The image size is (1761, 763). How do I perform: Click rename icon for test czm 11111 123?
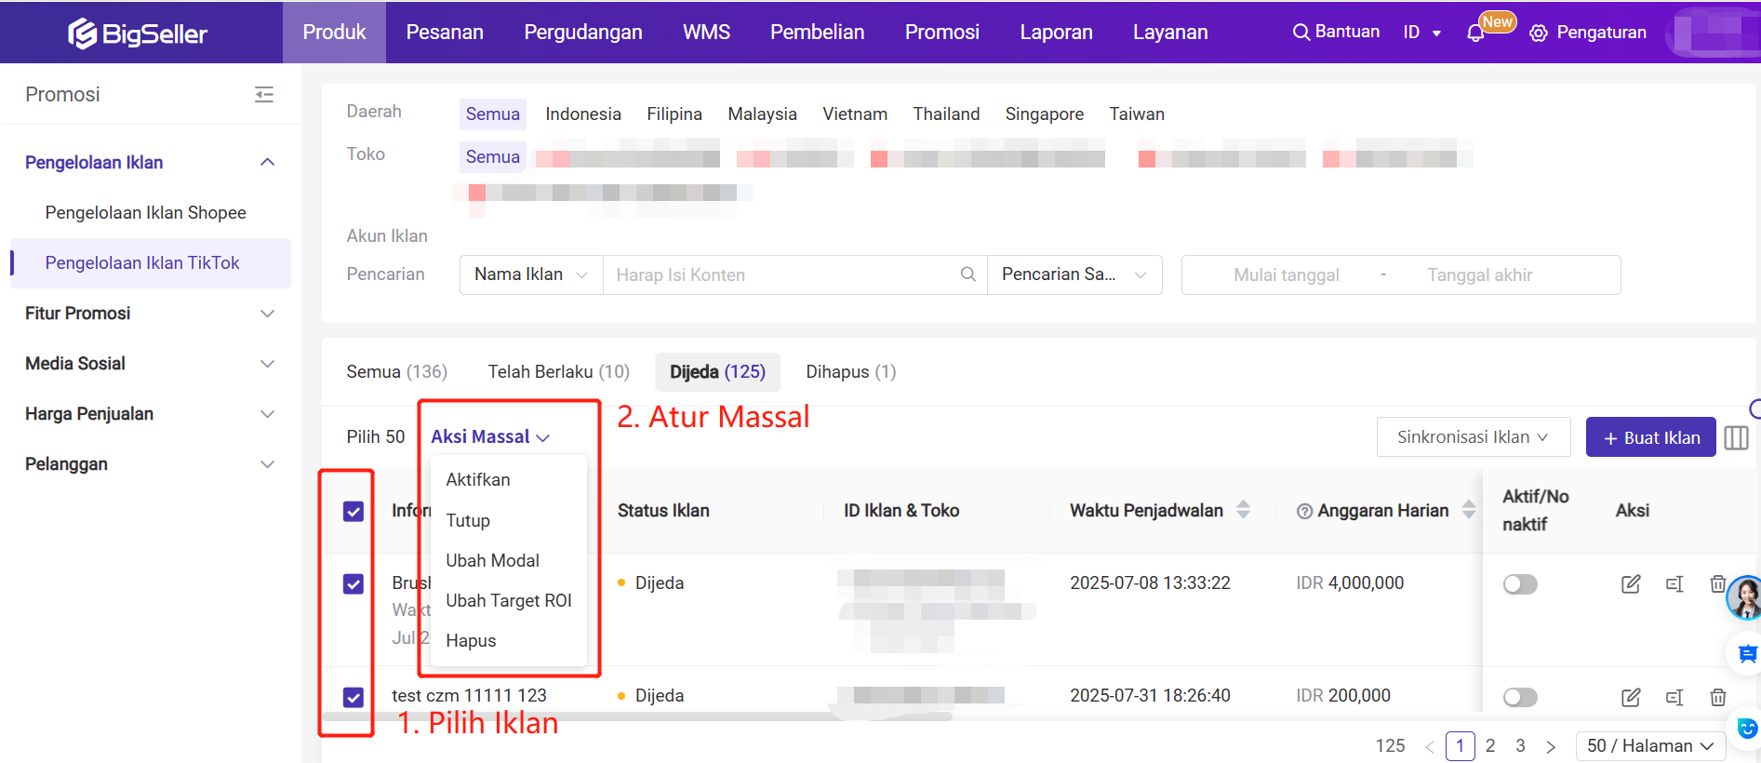(x=1674, y=697)
